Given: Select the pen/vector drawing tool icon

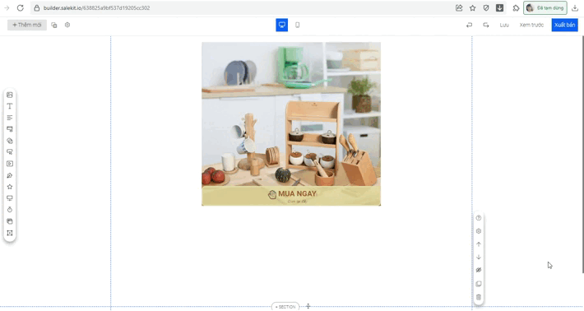Looking at the screenshot, I should [10, 175].
